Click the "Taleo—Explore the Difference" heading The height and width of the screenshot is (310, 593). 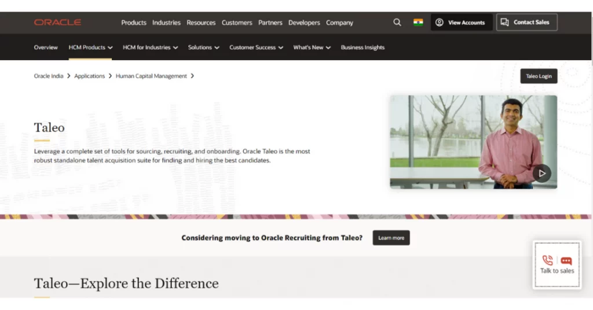tap(126, 283)
